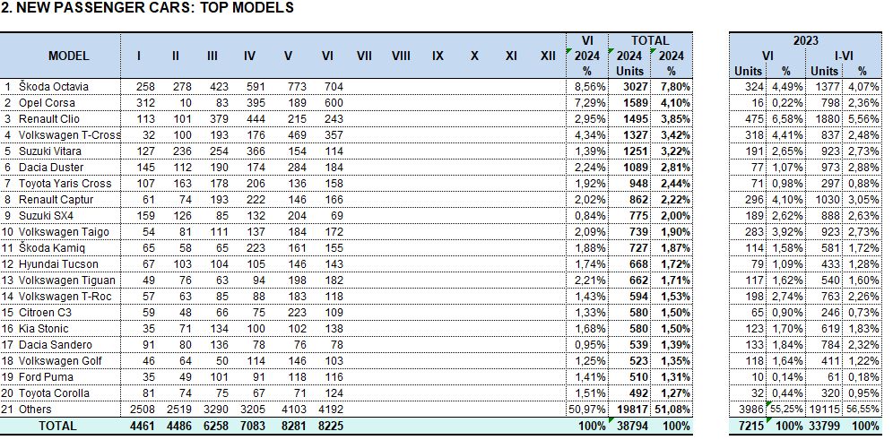Click grand total units 38794

click(633, 426)
